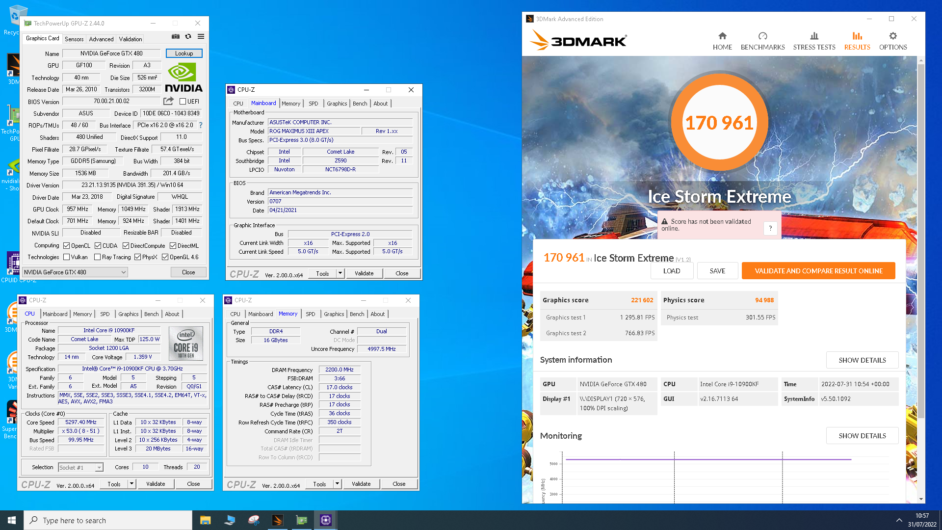Screen dimensions: 942x530
Task: Click the CPU-Z taskbar icon
Action: pos(326,520)
